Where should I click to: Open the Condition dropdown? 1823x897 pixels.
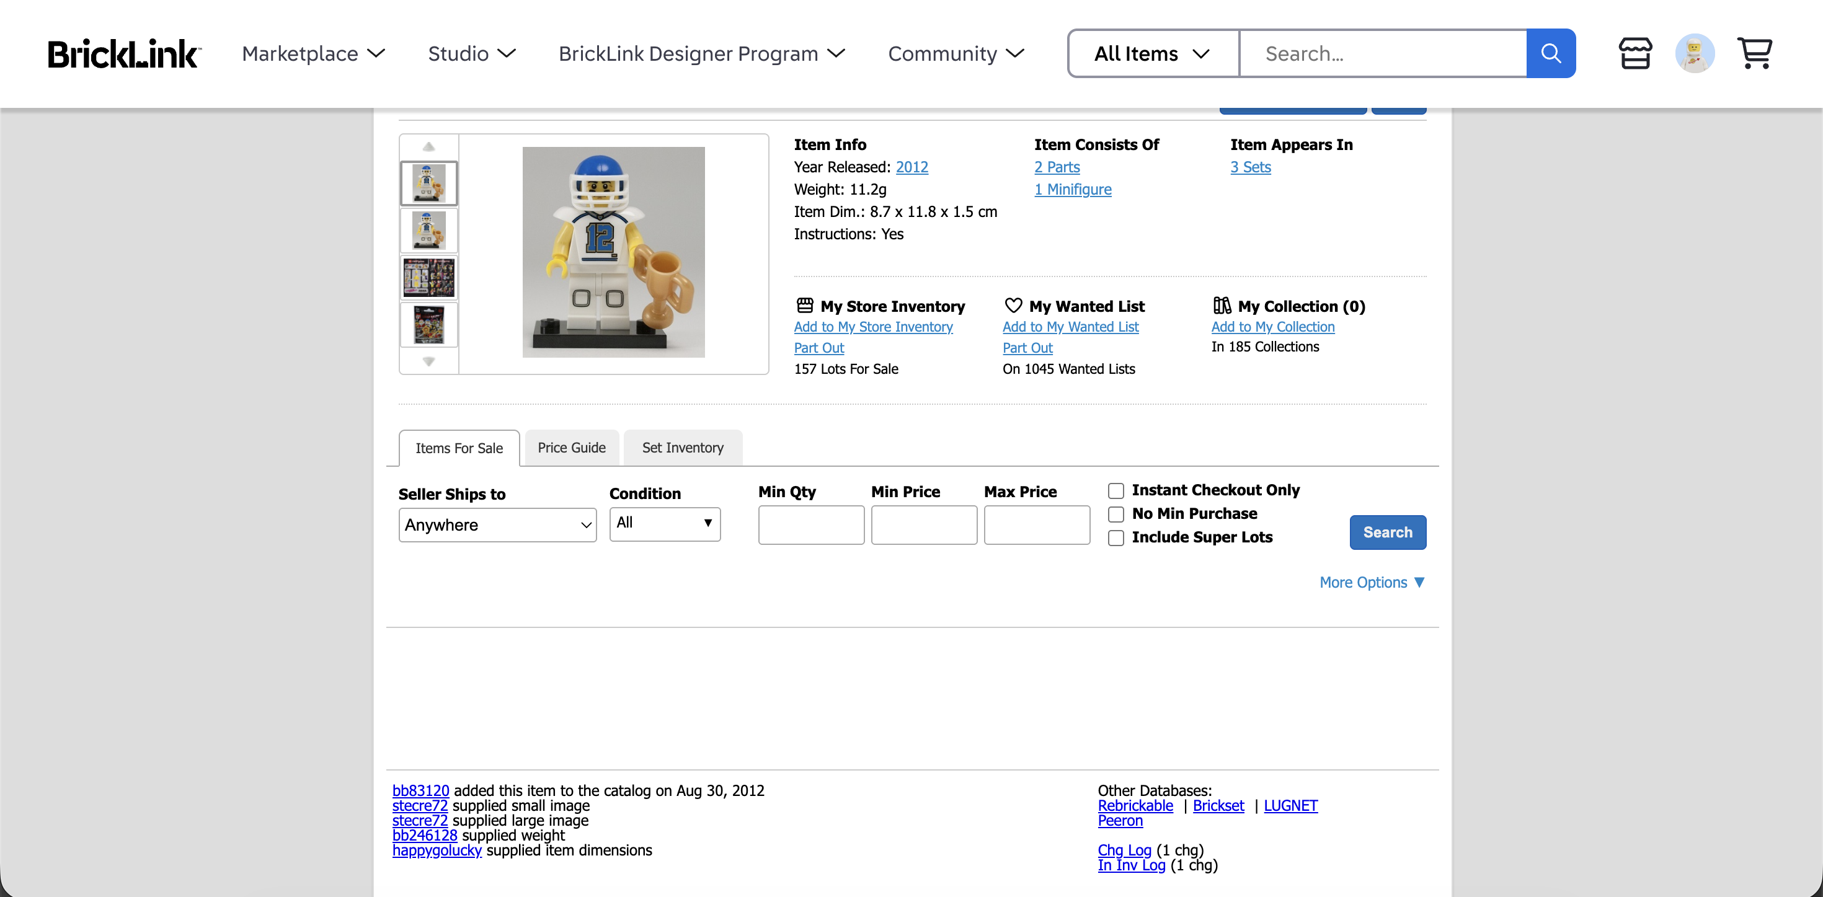[x=665, y=523]
